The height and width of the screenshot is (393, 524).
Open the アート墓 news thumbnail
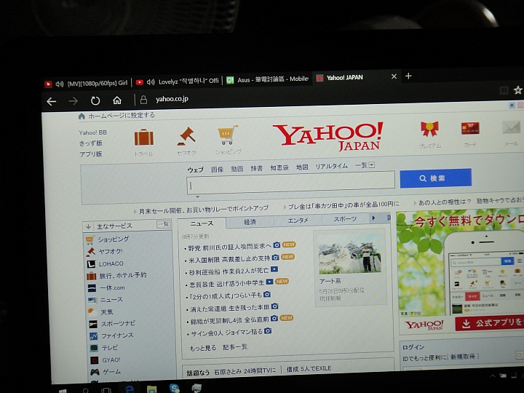(x=349, y=258)
